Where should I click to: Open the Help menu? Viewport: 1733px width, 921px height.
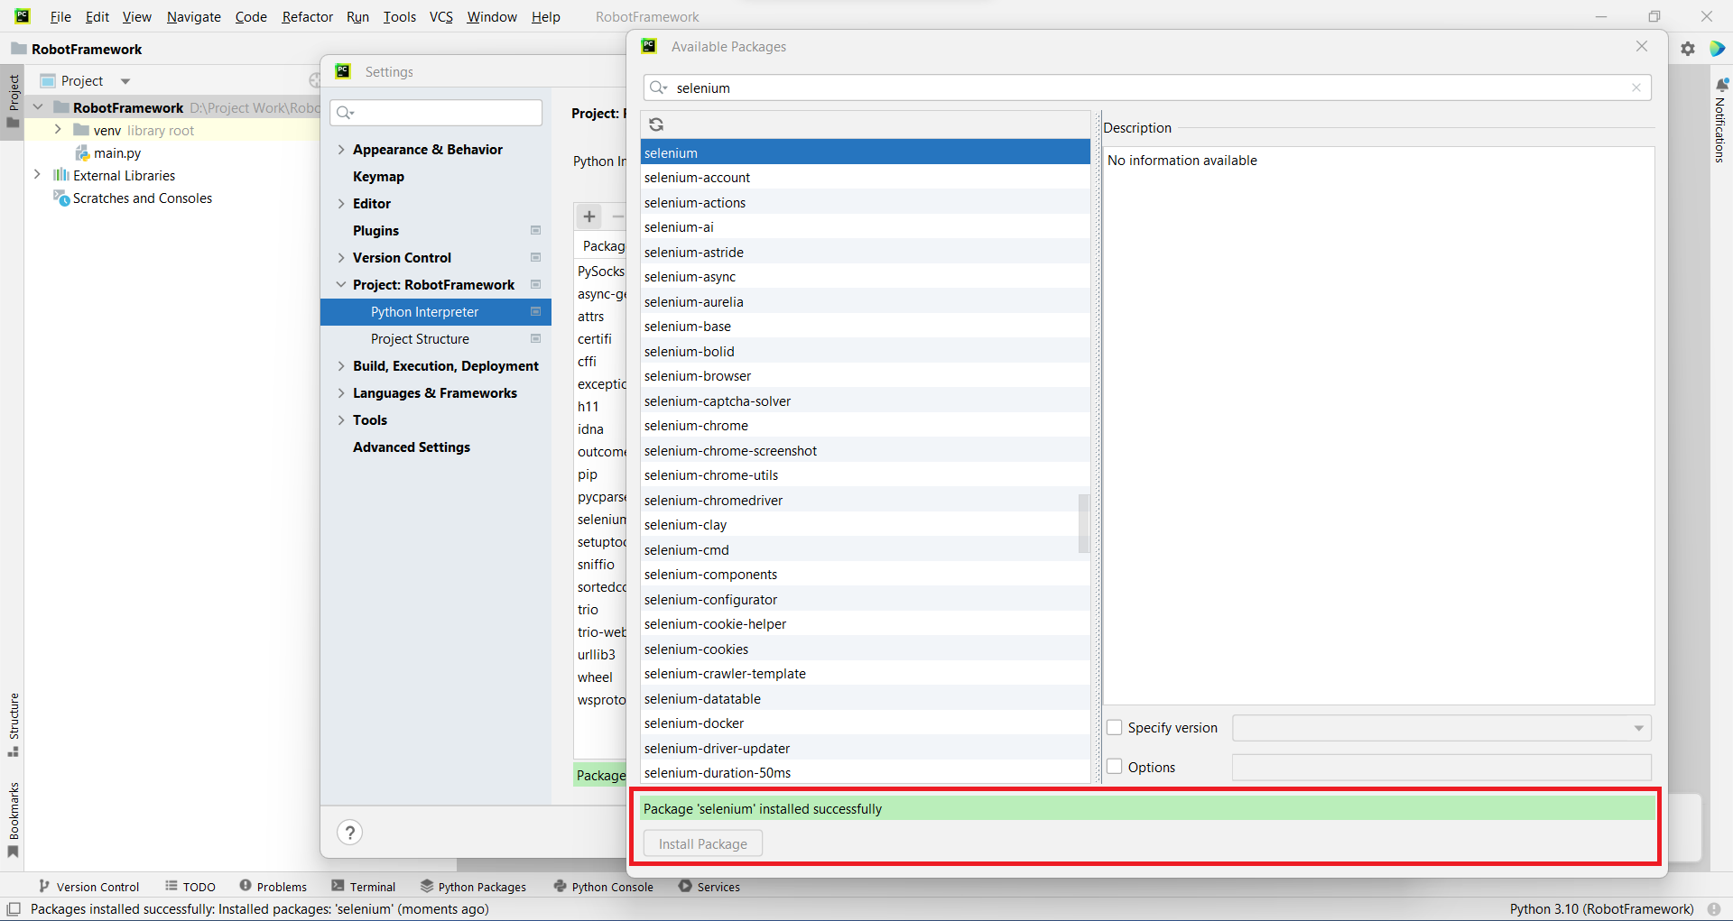pos(545,17)
